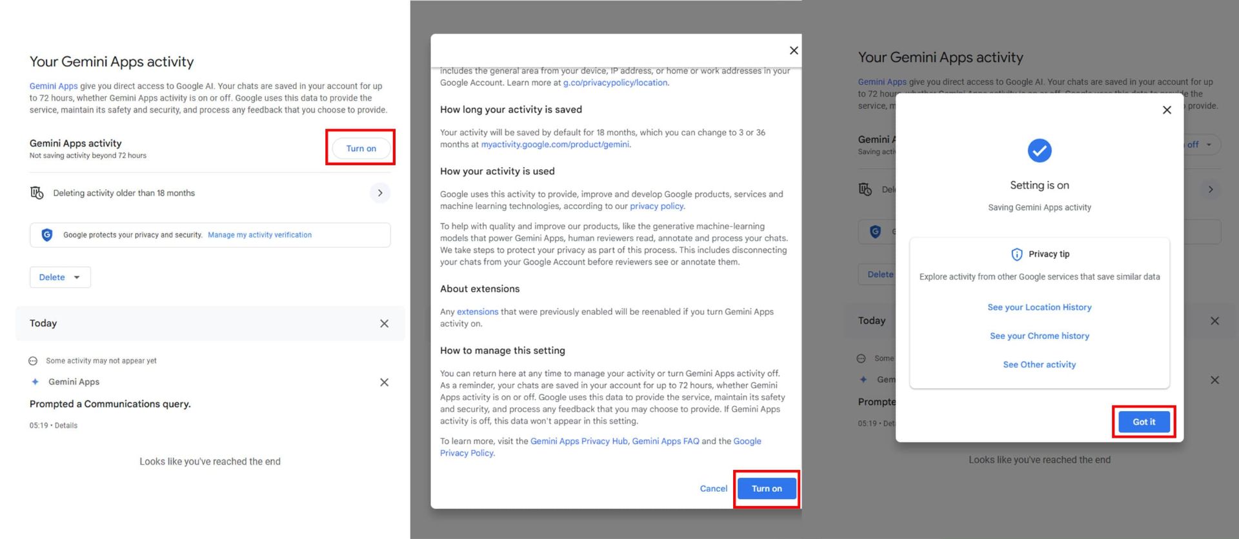
Task: Open See your Location History link
Action: (x=1039, y=307)
